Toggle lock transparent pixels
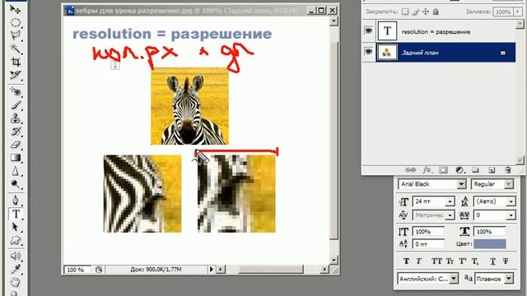Image resolution: width=527 pixels, height=296 pixels. click(x=405, y=12)
